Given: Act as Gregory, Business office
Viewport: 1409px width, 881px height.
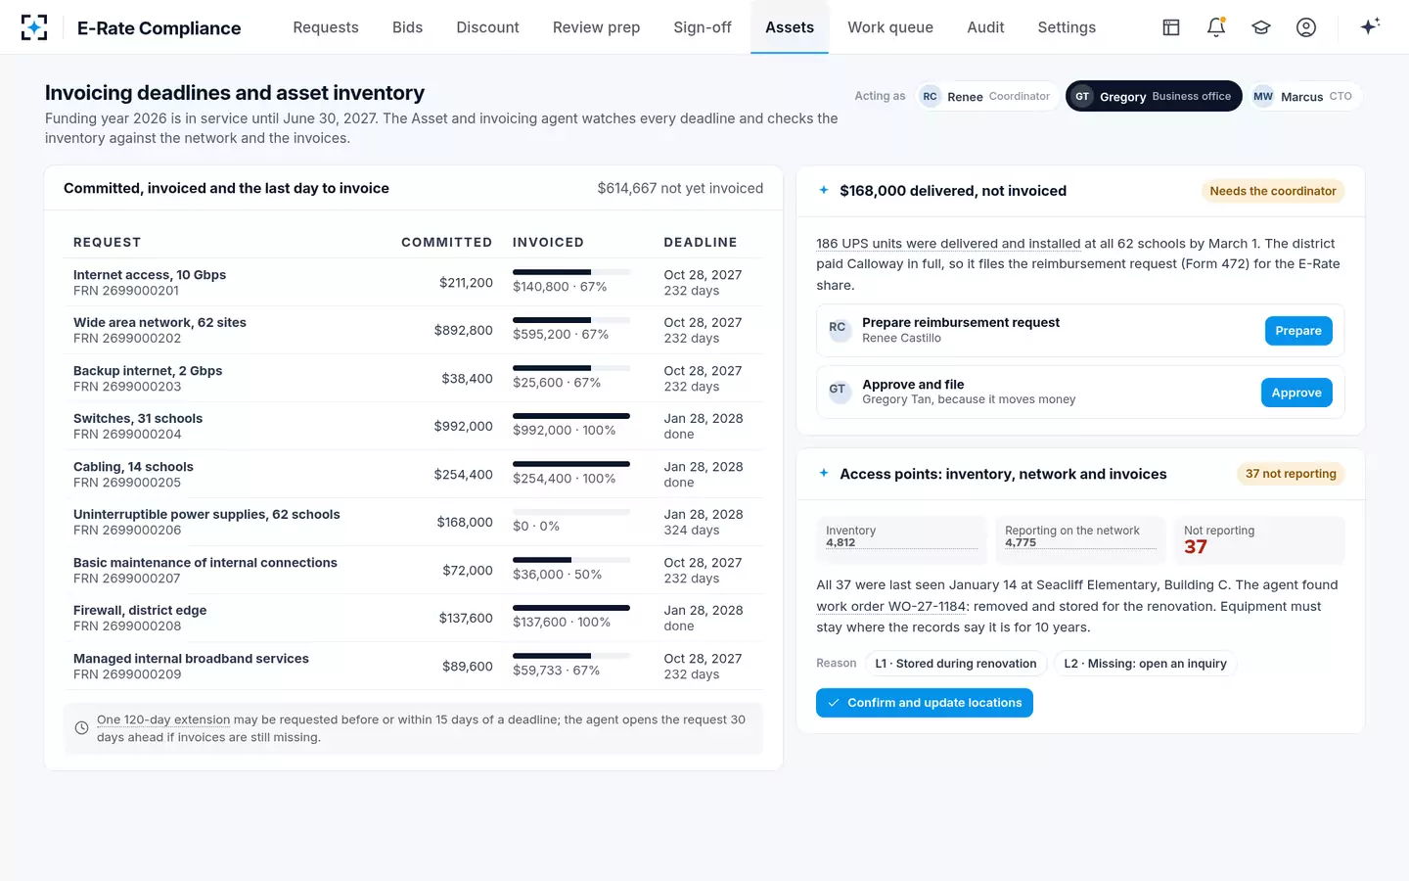Looking at the screenshot, I should coord(1154,96).
